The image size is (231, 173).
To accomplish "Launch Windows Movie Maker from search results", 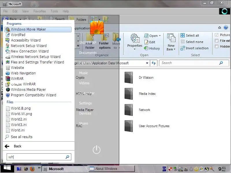I will [x=38, y=29].
